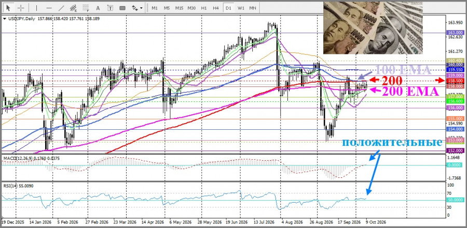This screenshot has width=467, height=228.
Task: Select the Text (A) tool
Action: (98, 8)
